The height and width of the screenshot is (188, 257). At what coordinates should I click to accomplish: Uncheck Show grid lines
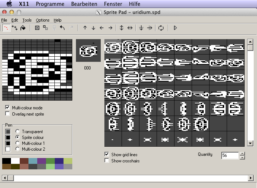pos(107,154)
